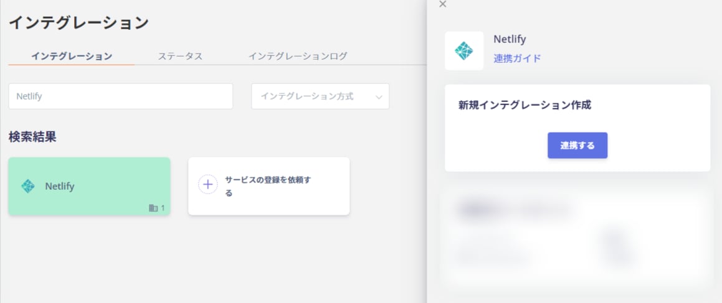Click the plus circle icon for service request
722x303 pixels.
pos(207,185)
